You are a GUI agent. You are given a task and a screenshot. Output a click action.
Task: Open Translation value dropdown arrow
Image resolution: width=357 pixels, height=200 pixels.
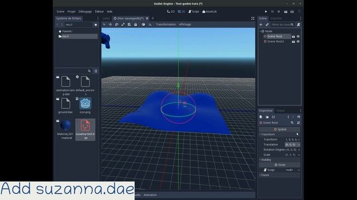299,144
